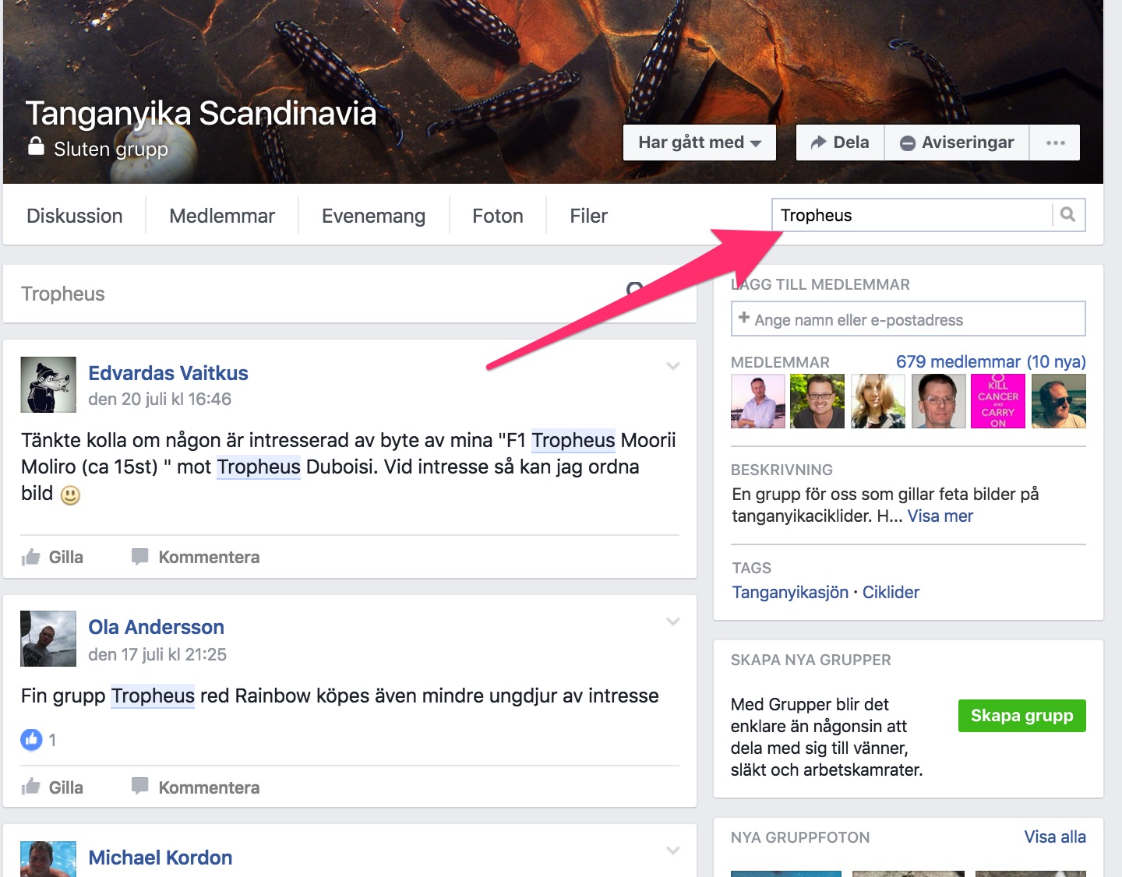The height and width of the screenshot is (877, 1122).
Task: Open the den 20 juli kl 16:46 timestamp
Action: click(x=160, y=399)
